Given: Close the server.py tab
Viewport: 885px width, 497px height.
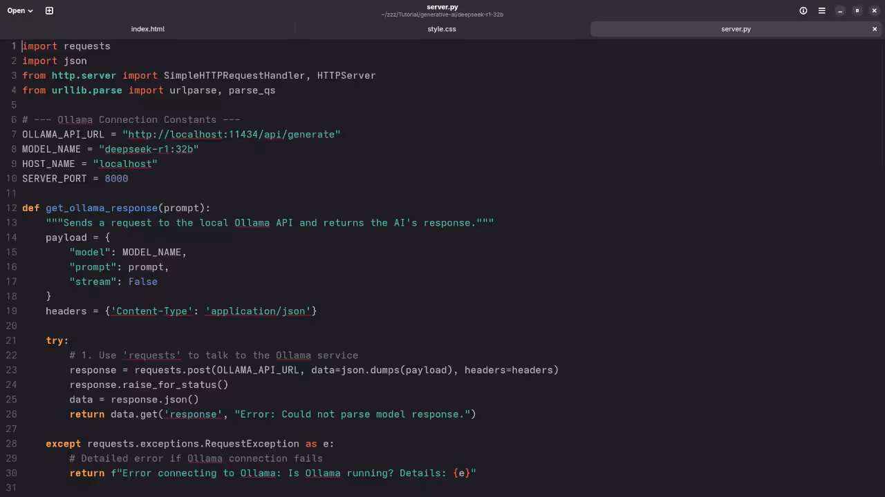Looking at the screenshot, I should pos(875,29).
